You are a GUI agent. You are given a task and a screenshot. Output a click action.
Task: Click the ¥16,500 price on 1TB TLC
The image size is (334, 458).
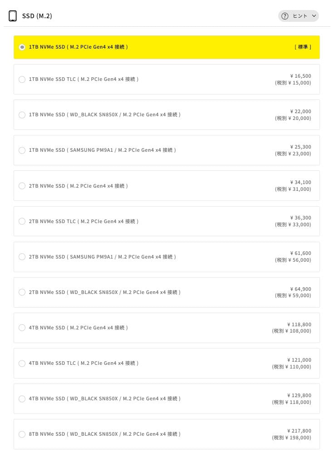(x=300, y=76)
